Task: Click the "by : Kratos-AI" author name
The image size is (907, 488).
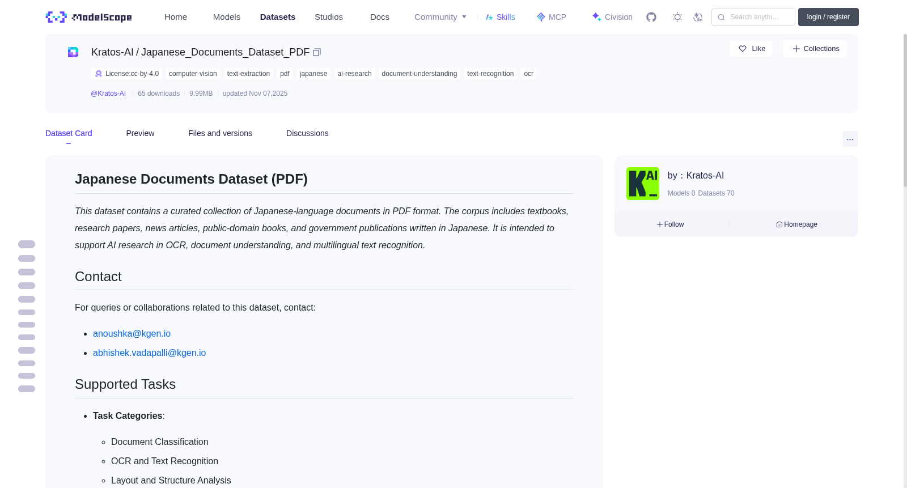Action: coord(696,176)
